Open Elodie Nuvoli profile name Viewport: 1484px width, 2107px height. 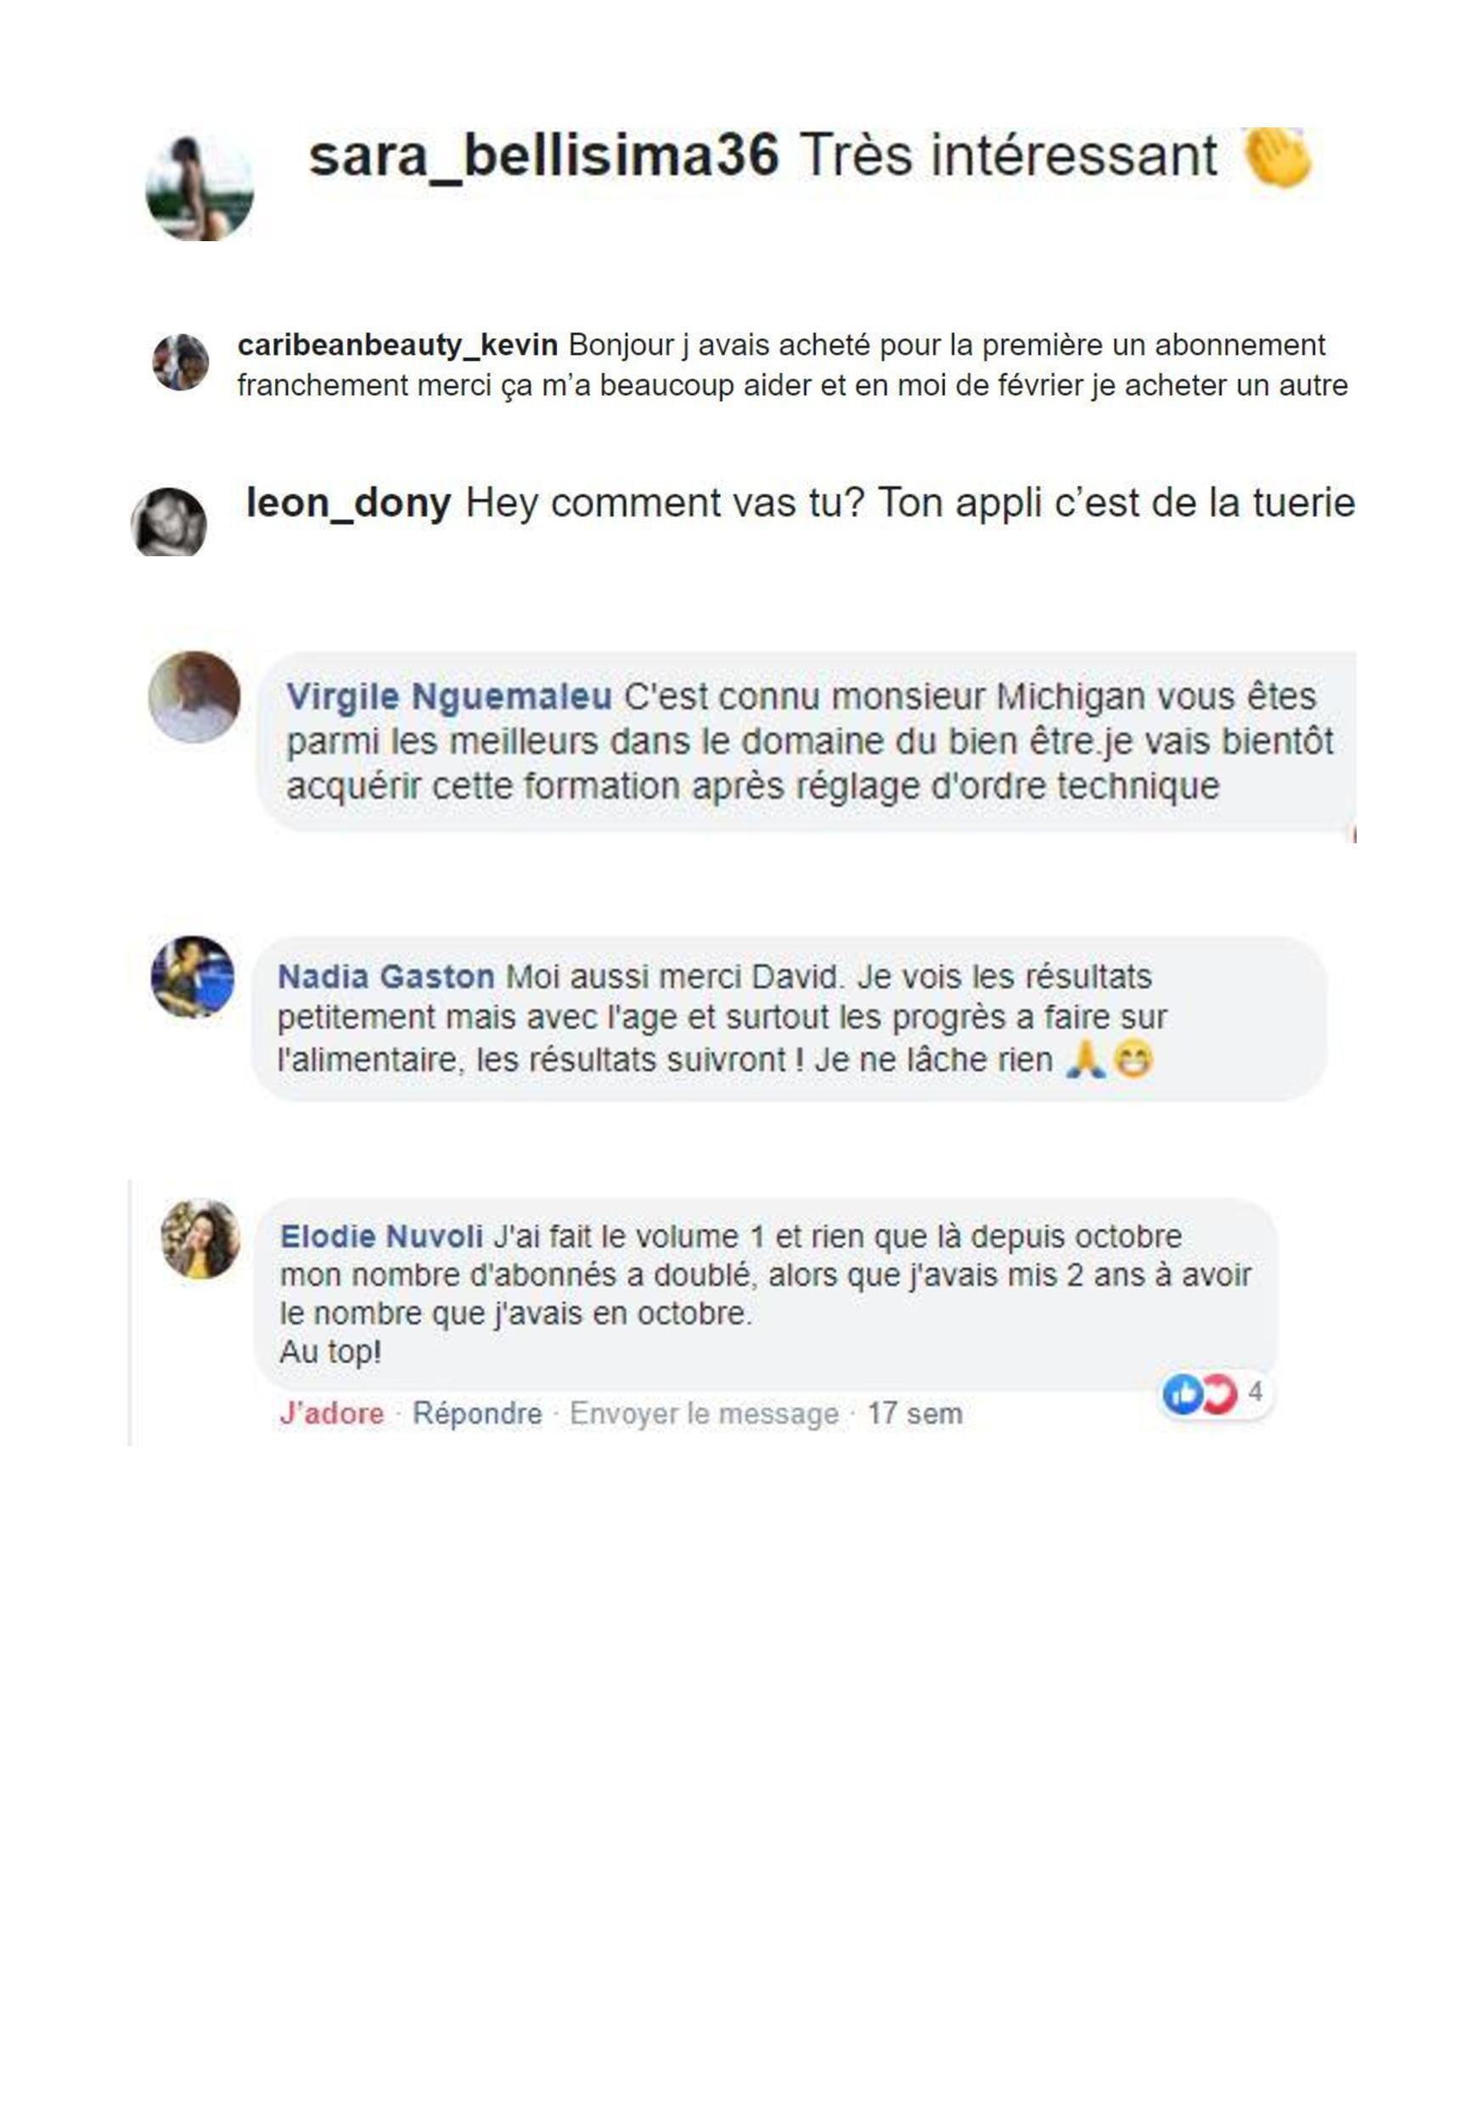381,1237
